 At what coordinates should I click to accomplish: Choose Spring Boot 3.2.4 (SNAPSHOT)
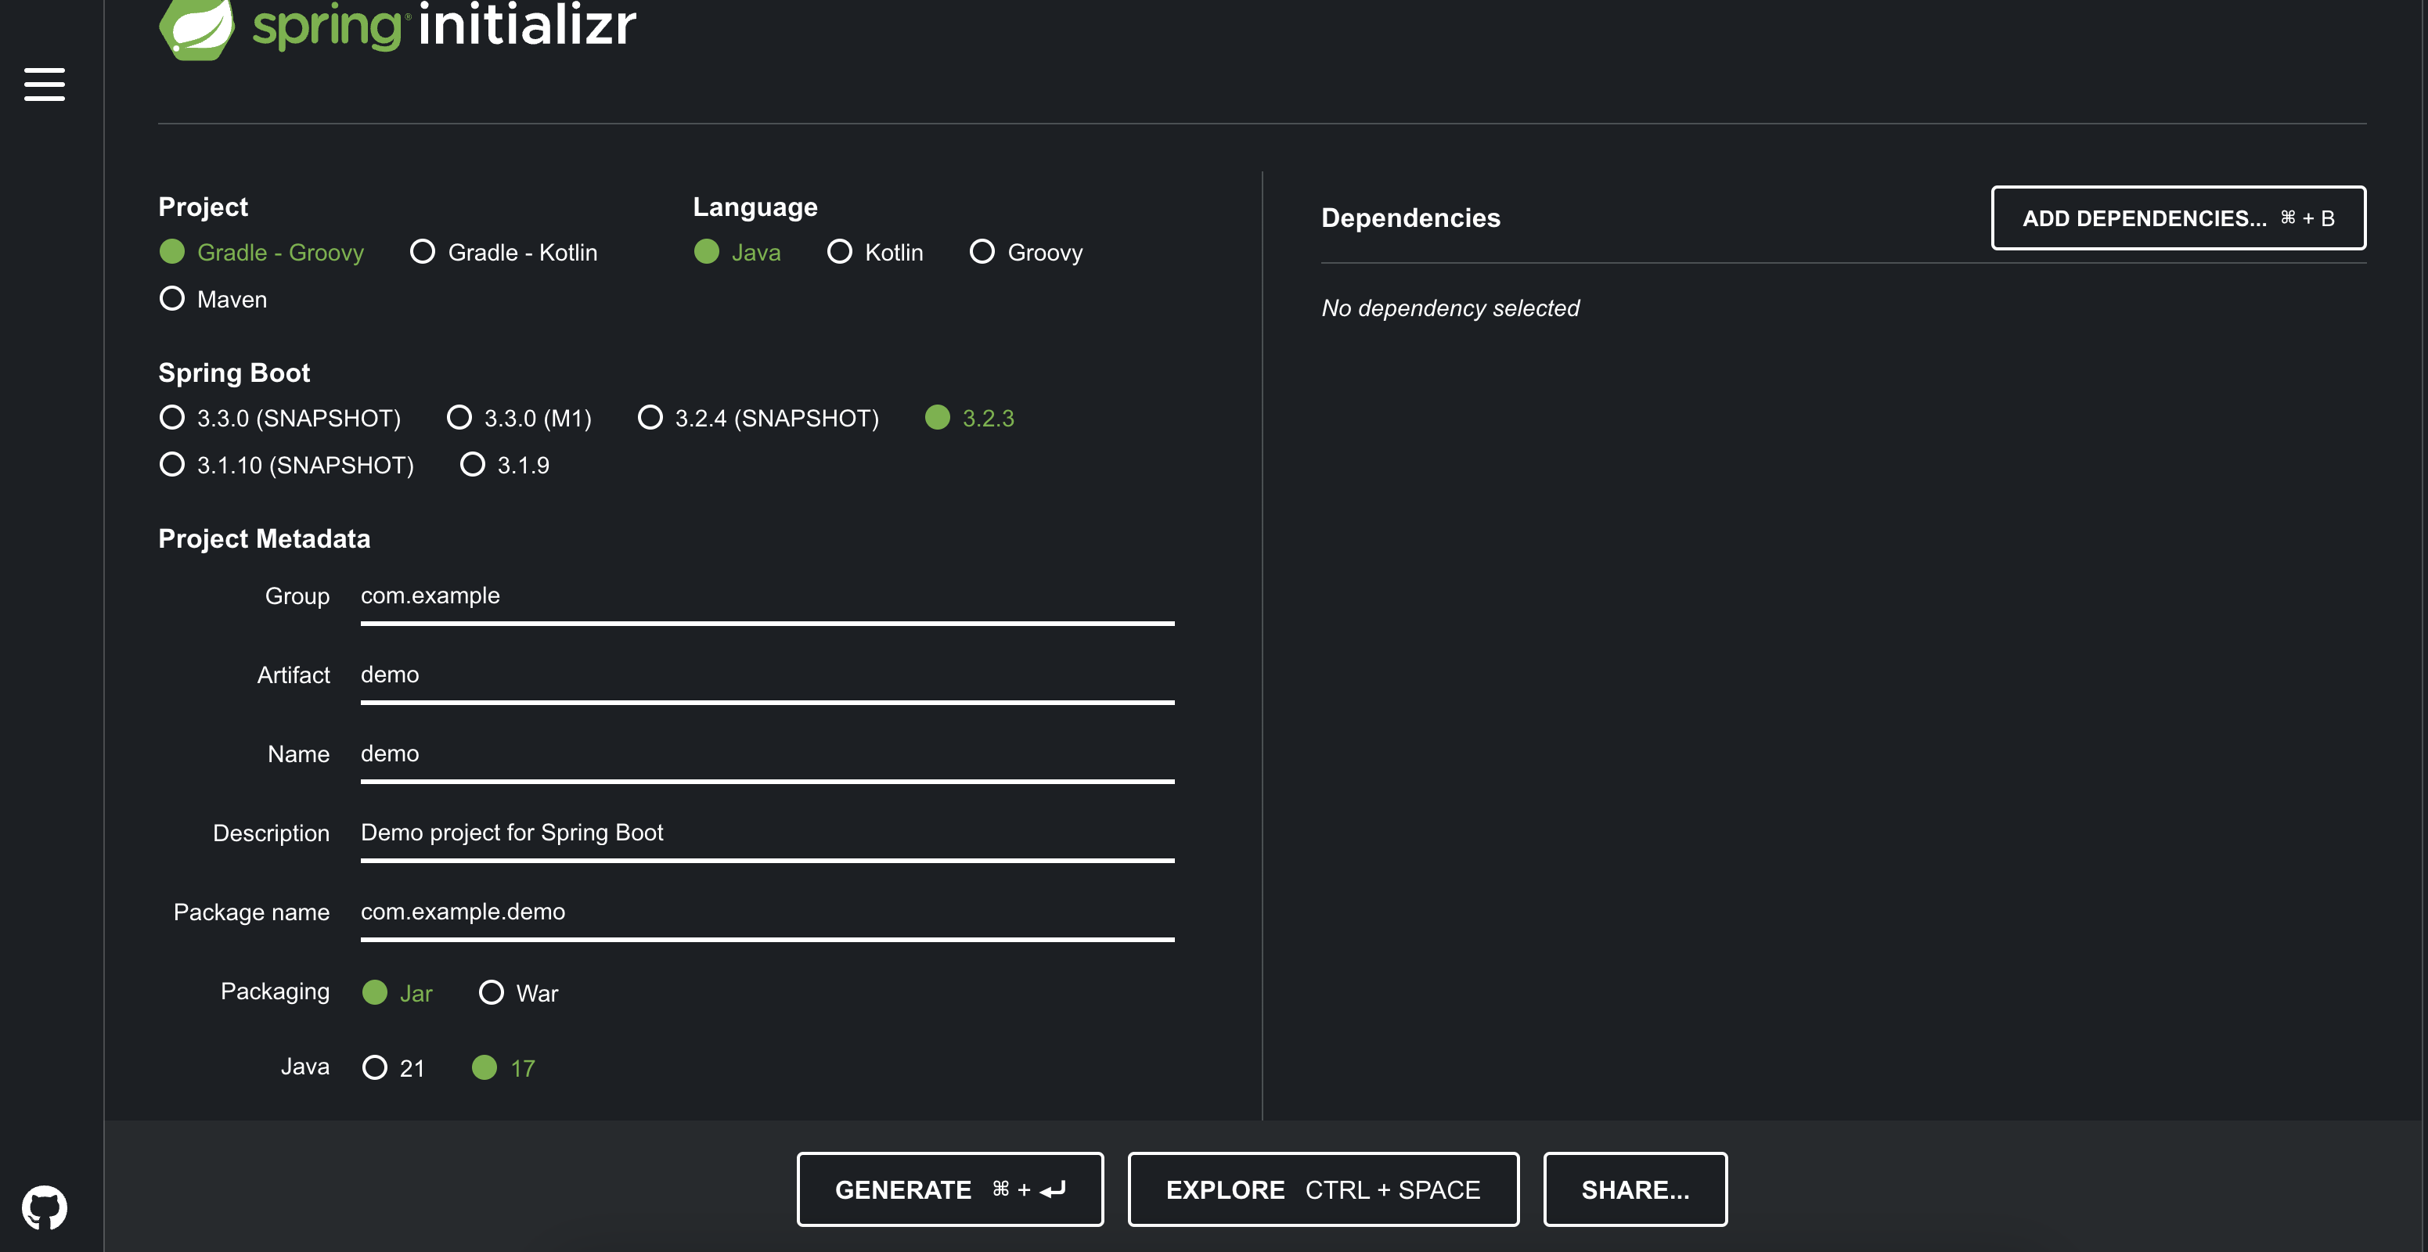click(x=758, y=419)
